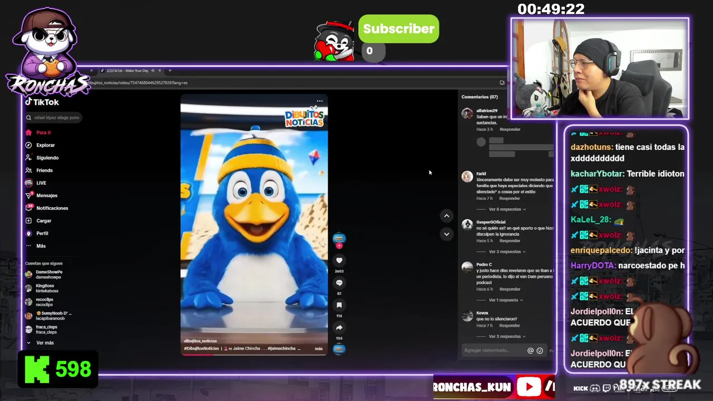Click YouTube icon in bottom banner
Image resolution: width=713 pixels, height=401 pixels.
coord(529,387)
